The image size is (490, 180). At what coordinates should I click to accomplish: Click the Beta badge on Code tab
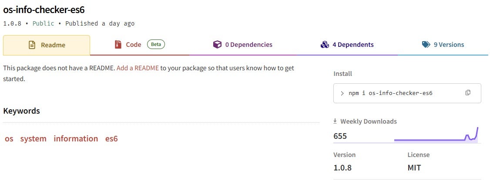(x=156, y=45)
